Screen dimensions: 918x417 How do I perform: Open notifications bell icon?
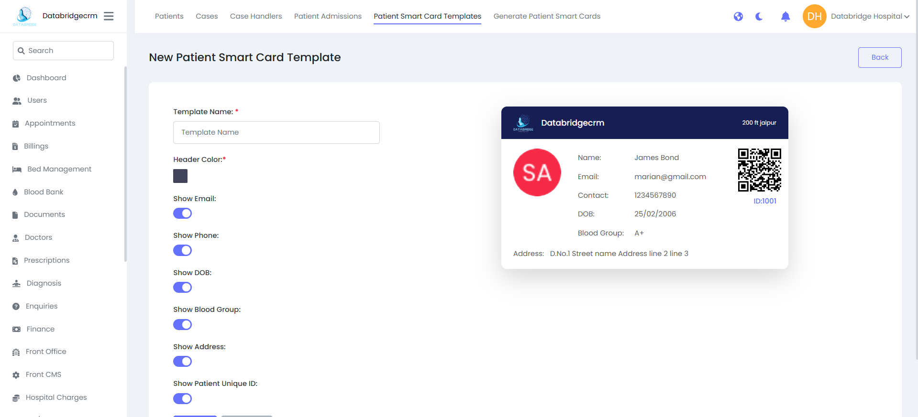point(785,17)
